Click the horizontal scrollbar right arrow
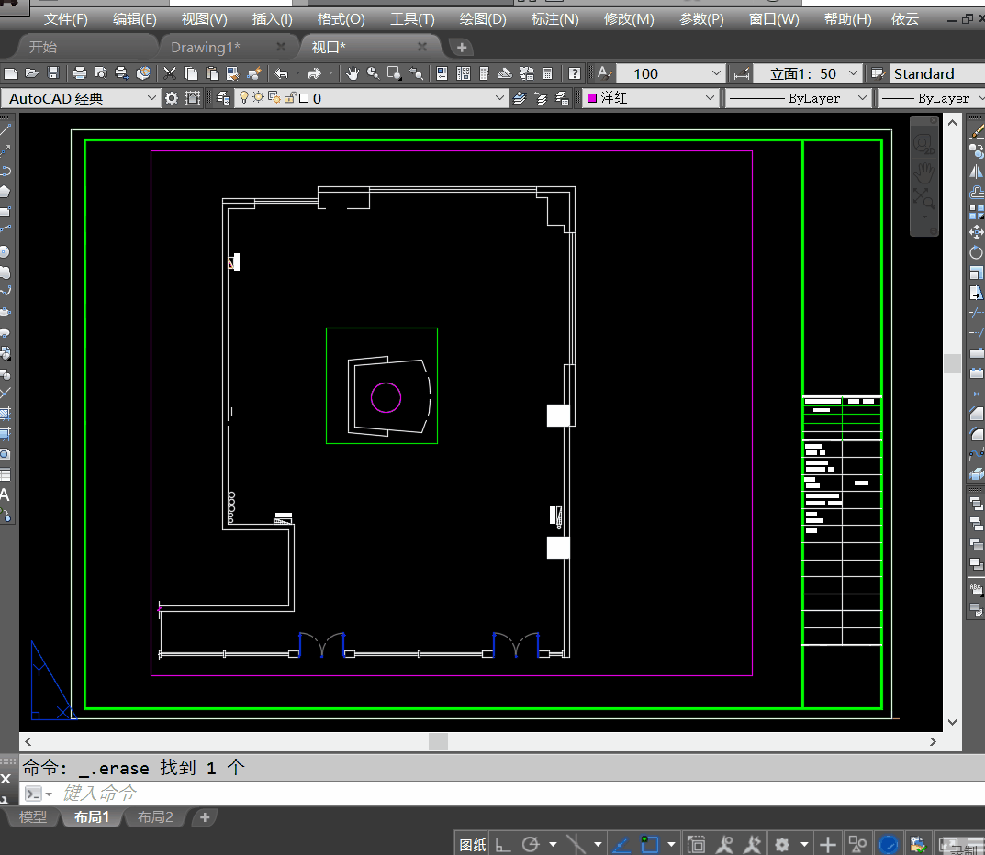 933,741
